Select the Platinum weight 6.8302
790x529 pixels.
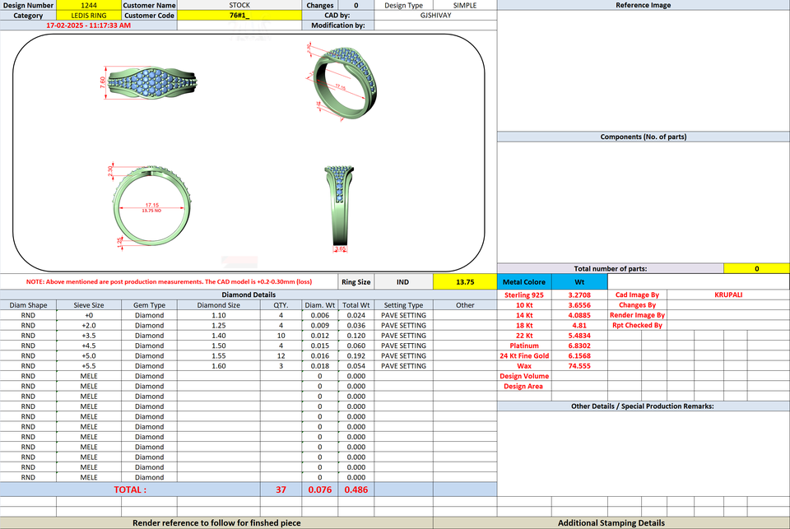click(x=579, y=345)
